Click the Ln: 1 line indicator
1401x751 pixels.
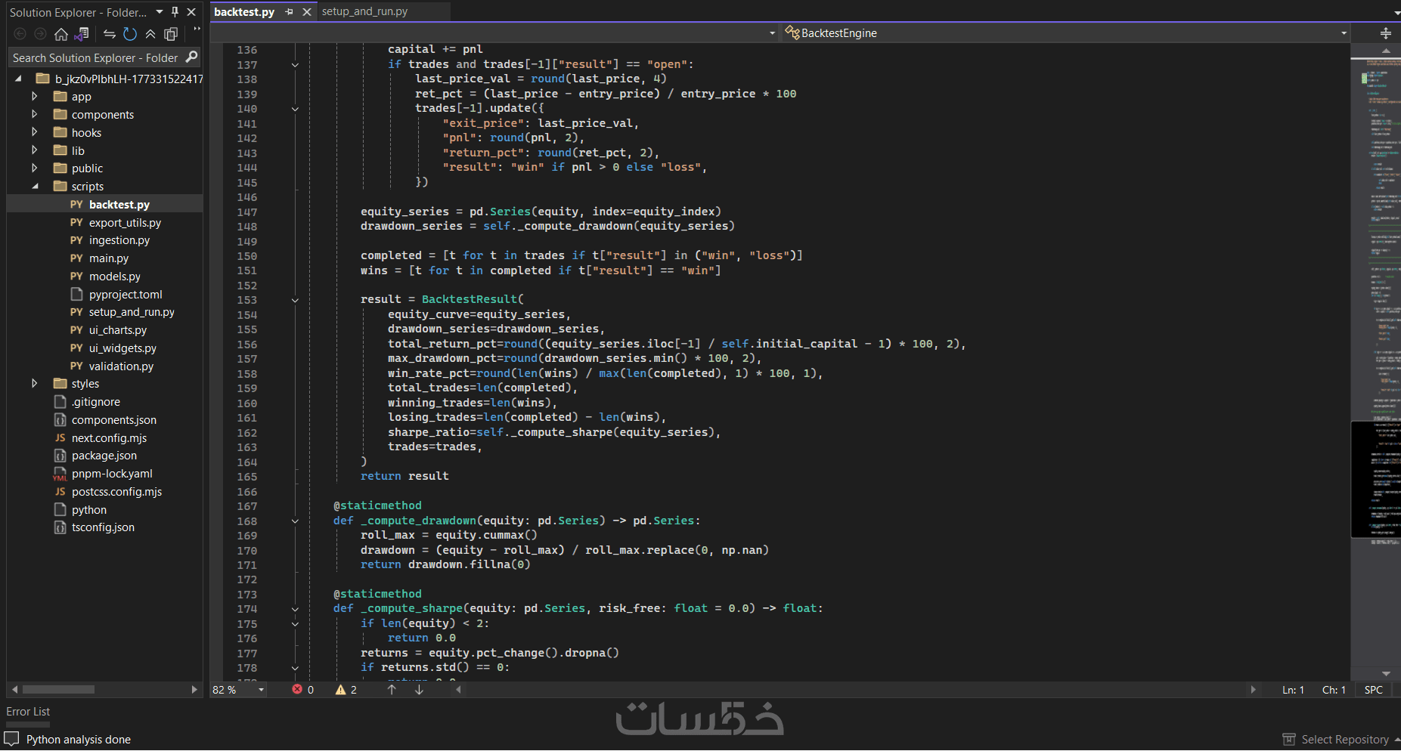pos(1293,690)
